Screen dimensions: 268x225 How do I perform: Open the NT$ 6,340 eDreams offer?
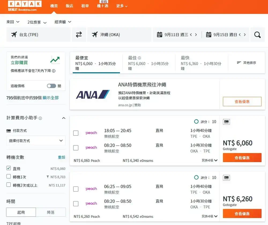(138, 161)
